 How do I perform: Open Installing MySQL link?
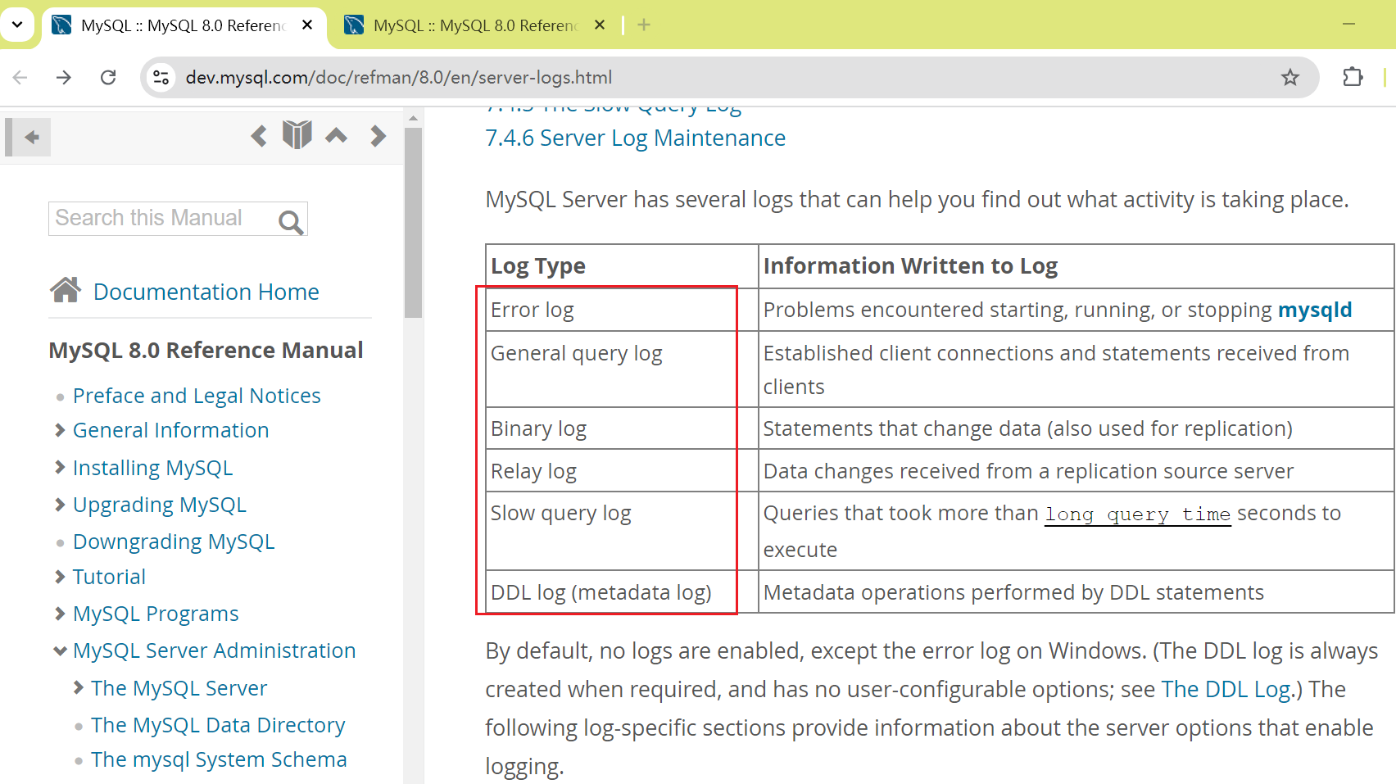pyautogui.click(x=152, y=468)
